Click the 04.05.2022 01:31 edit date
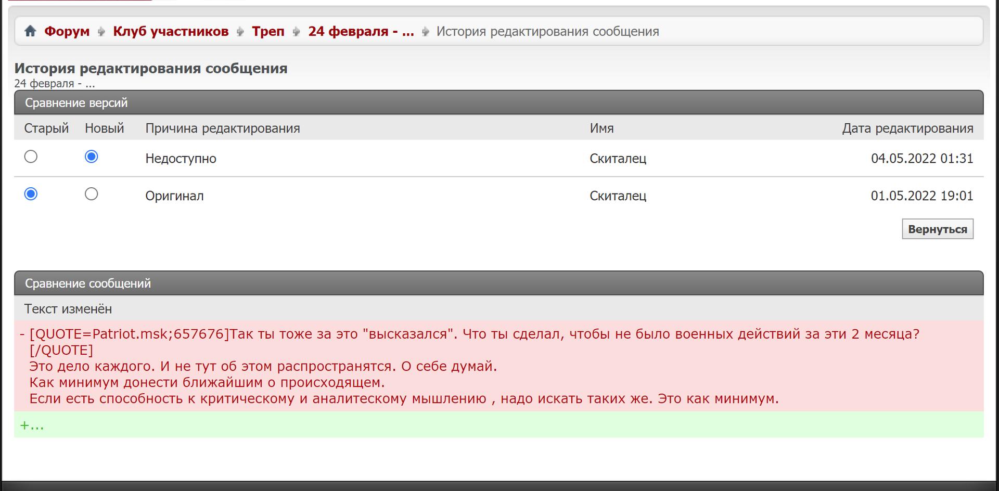The height and width of the screenshot is (491, 999). point(921,159)
